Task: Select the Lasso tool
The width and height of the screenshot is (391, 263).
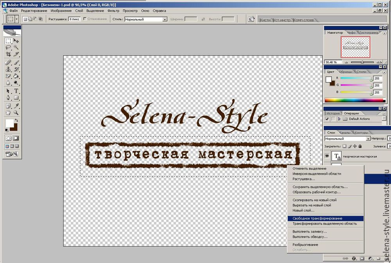Action: pyautogui.click(x=8, y=47)
